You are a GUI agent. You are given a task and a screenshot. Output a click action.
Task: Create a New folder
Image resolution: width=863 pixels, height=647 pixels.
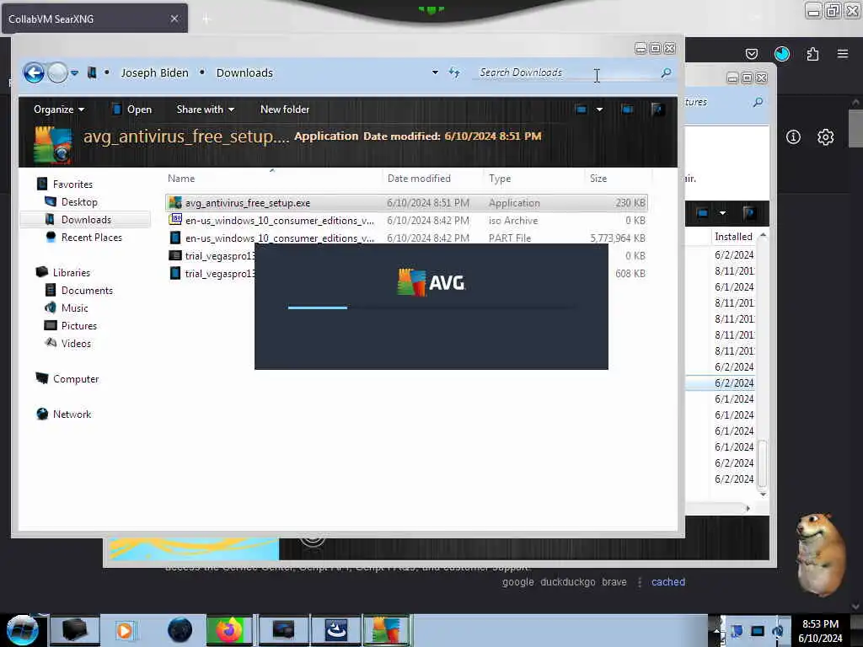(285, 110)
